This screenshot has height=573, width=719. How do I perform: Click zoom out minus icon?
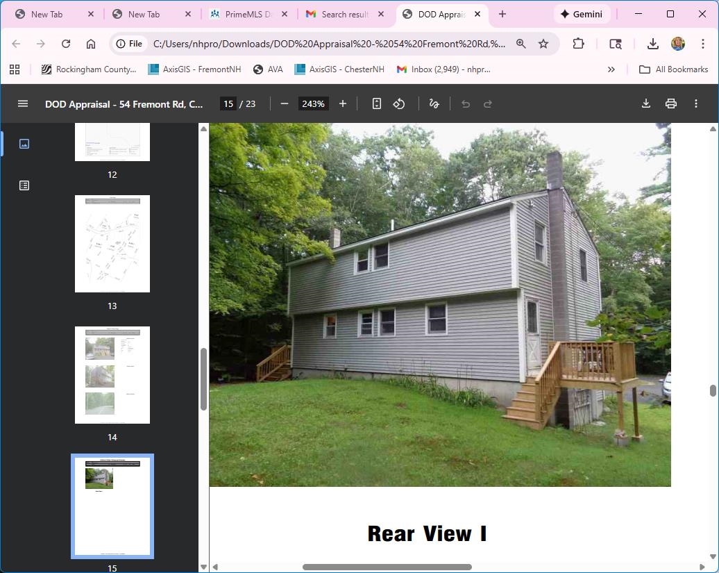[284, 103]
